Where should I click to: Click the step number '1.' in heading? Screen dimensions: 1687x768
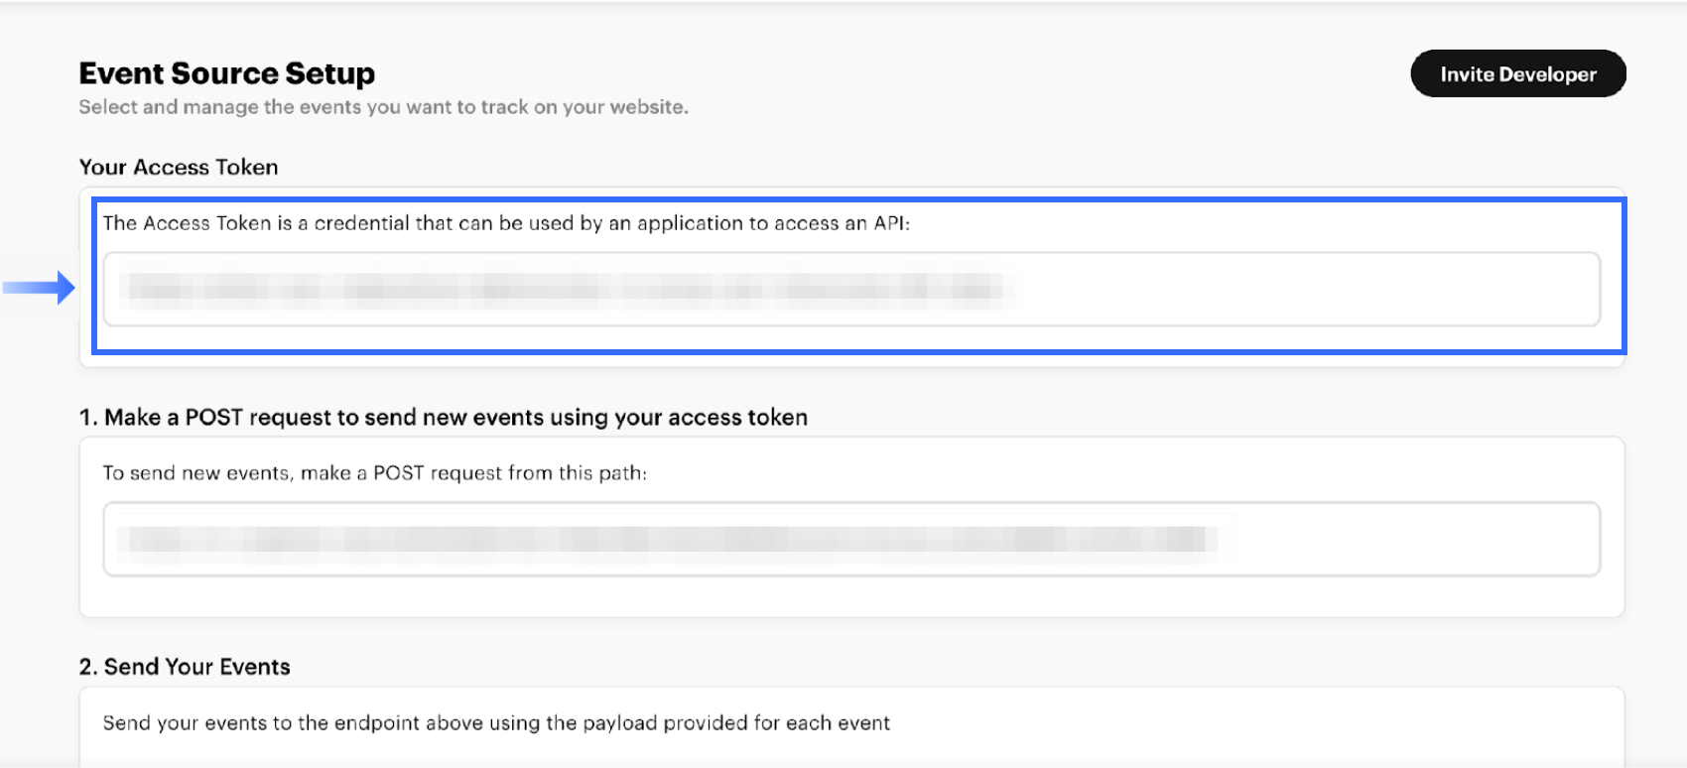pyautogui.click(x=88, y=417)
